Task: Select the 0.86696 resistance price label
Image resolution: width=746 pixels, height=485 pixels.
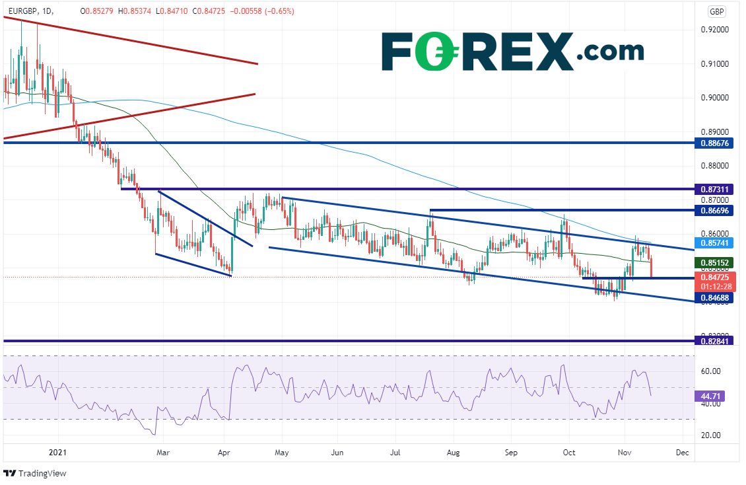Action: 716,211
